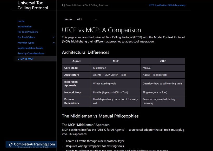Click the Aspect column header
Image resolution: width=213 pixels, height=151 pixels.
click(x=76, y=61)
